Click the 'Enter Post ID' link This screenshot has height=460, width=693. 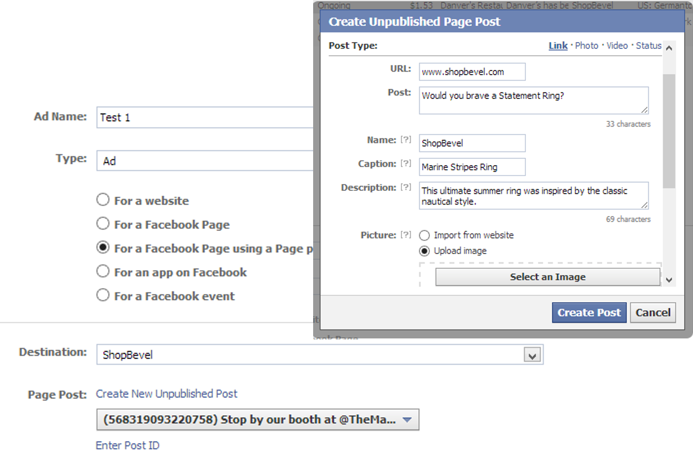127,445
